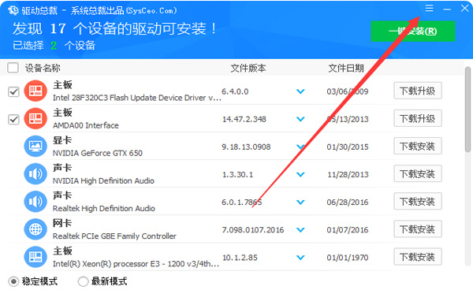Click the headline 发现 17 个设备的驱动可安装
Viewport: 473px width, 290px height.
coord(114,29)
